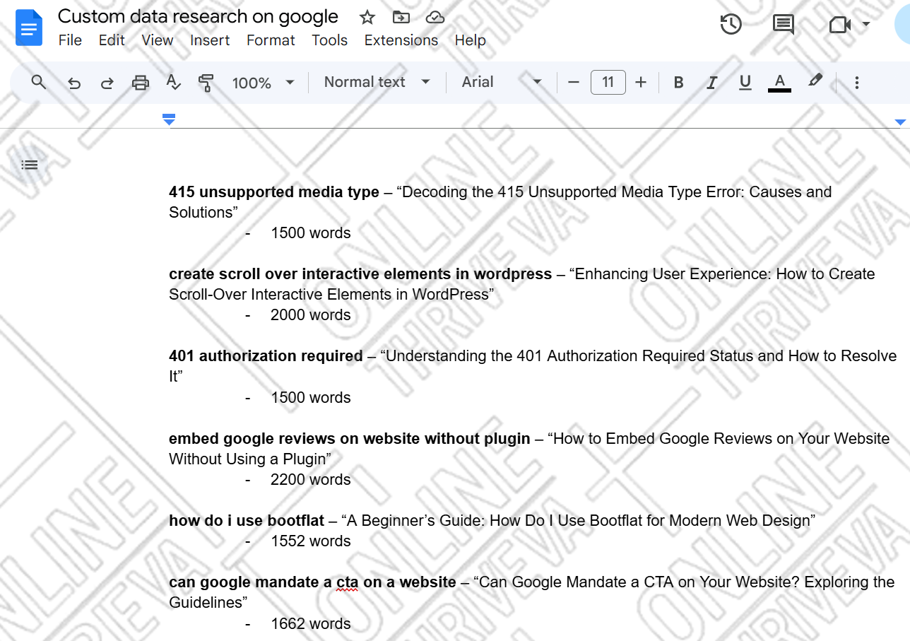Click the spelling and grammar check icon
Viewport: 910px width, 641px height.
173,82
